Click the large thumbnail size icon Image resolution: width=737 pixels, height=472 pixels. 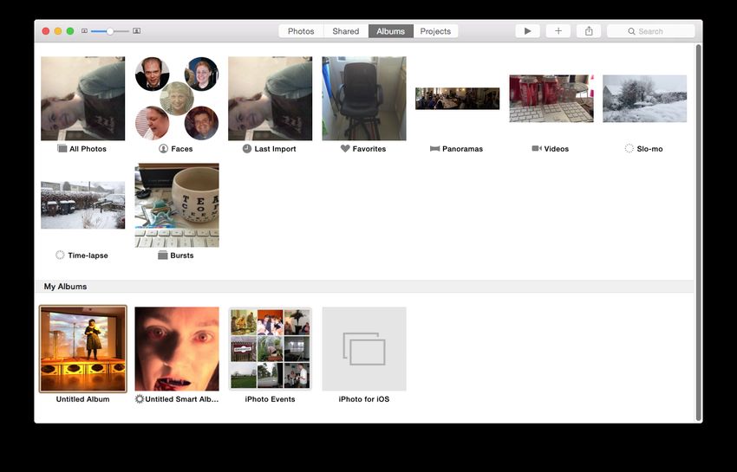point(136,31)
